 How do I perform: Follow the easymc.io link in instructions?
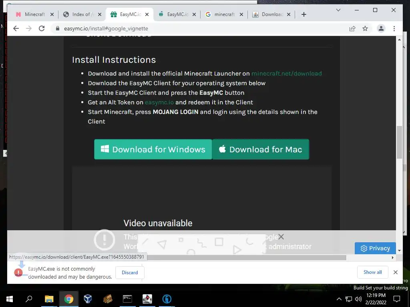coord(159,102)
